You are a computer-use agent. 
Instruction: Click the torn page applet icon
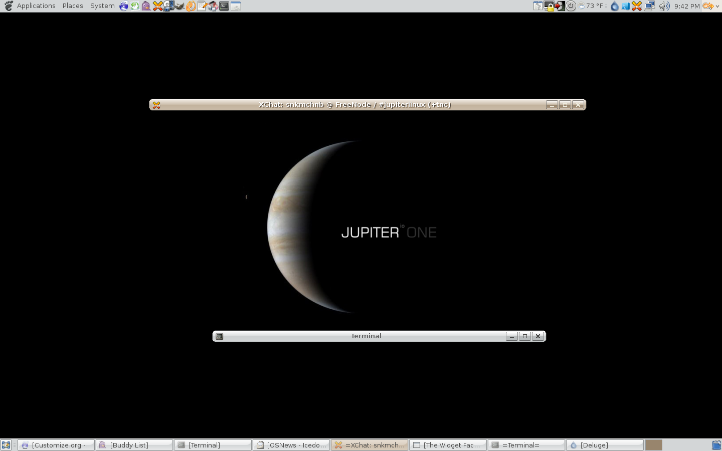(x=537, y=6)
